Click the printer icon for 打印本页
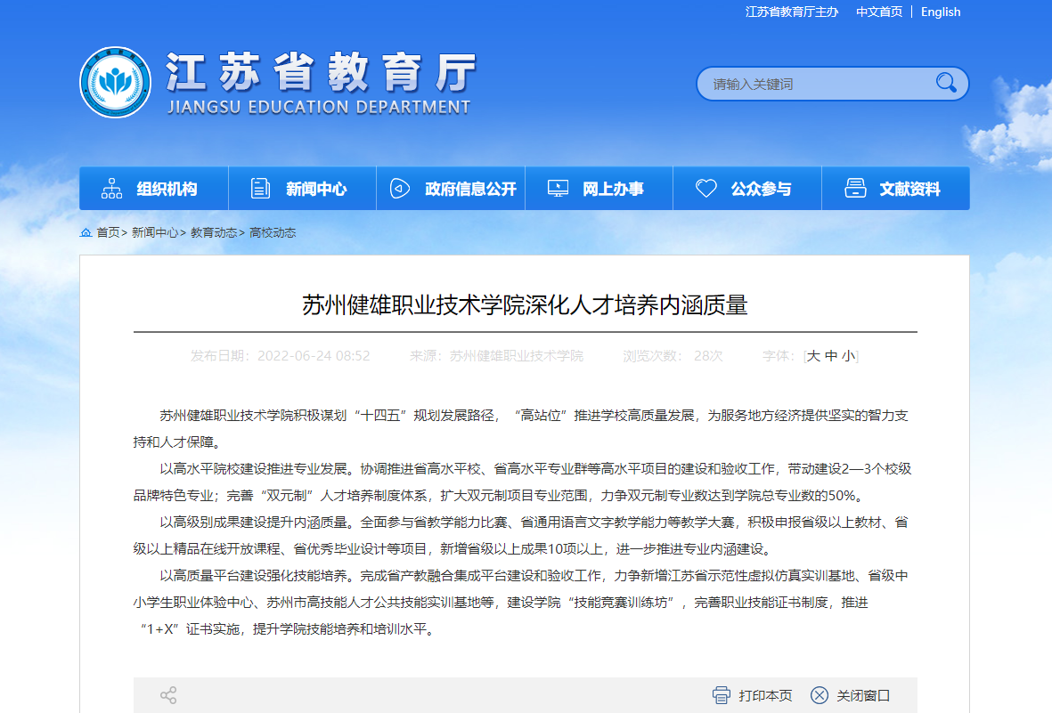This screenshot has width=1052, height=713. 722,695
